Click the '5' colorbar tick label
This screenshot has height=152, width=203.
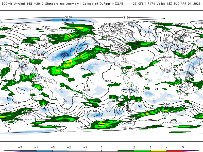(183, 147)
